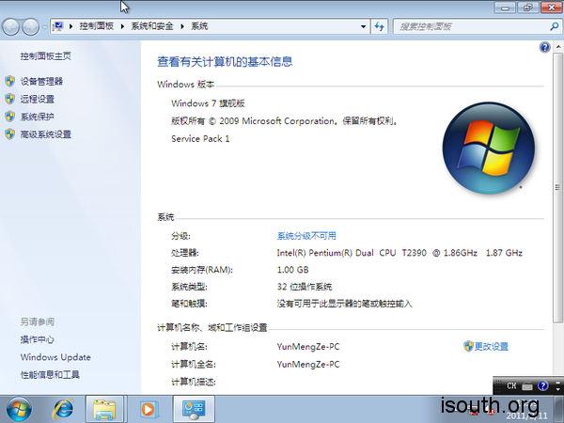Screen dimensions: 564x423
Task: Open 高级系统设置 link in sidebar
Action: [45, 134]
